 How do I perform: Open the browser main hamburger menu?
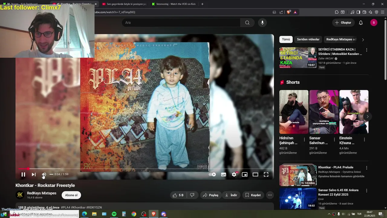(382, 12)
